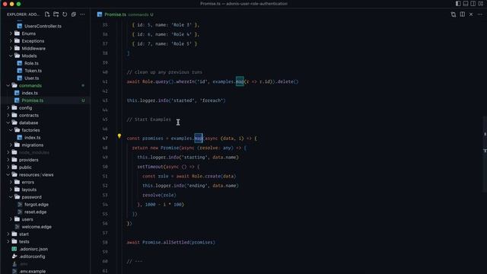Open editor more actions ellipsis
This screenshot has width=487, height=274.
pyautogui.click(x=480, y=14)
